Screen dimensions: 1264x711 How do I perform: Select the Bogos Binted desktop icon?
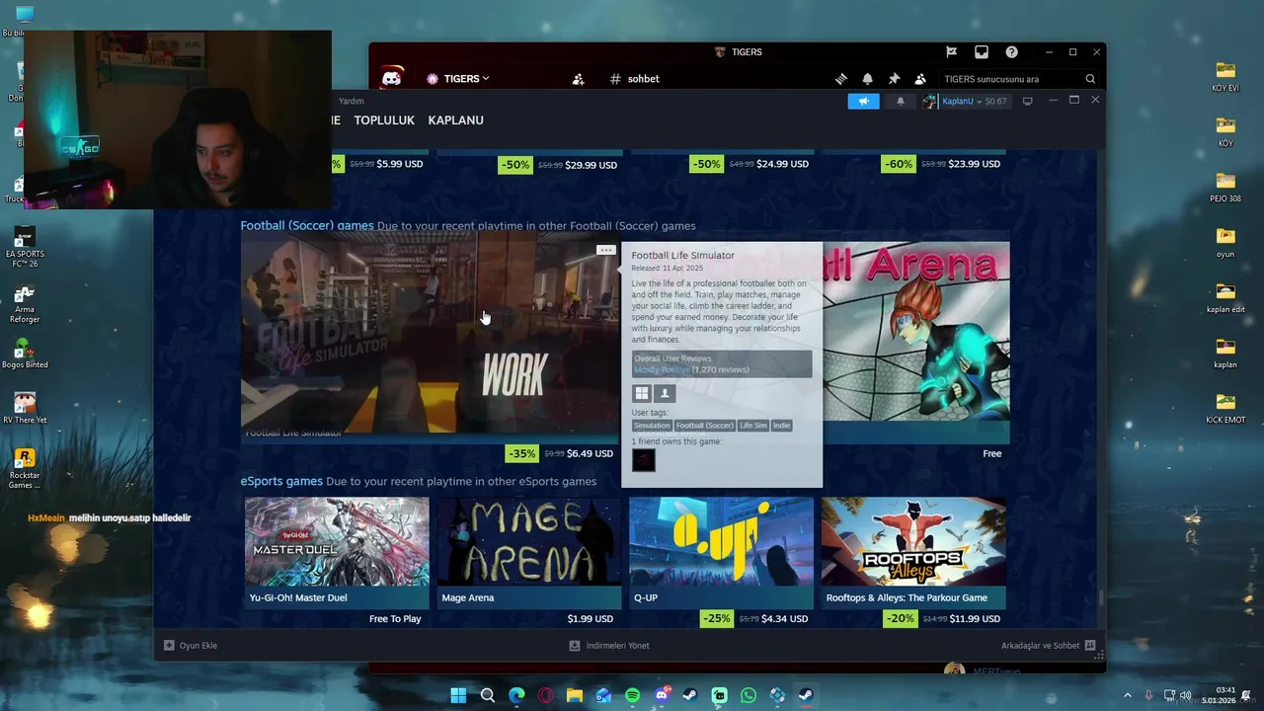25,354
